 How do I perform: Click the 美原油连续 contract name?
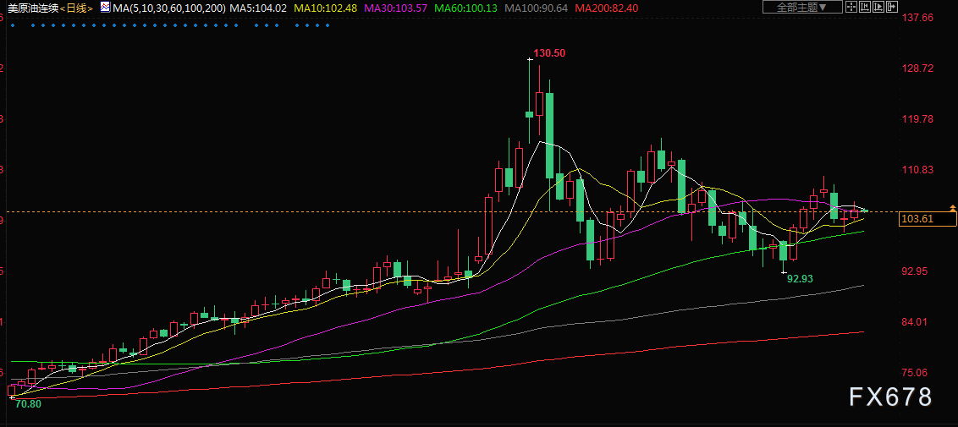32,8
